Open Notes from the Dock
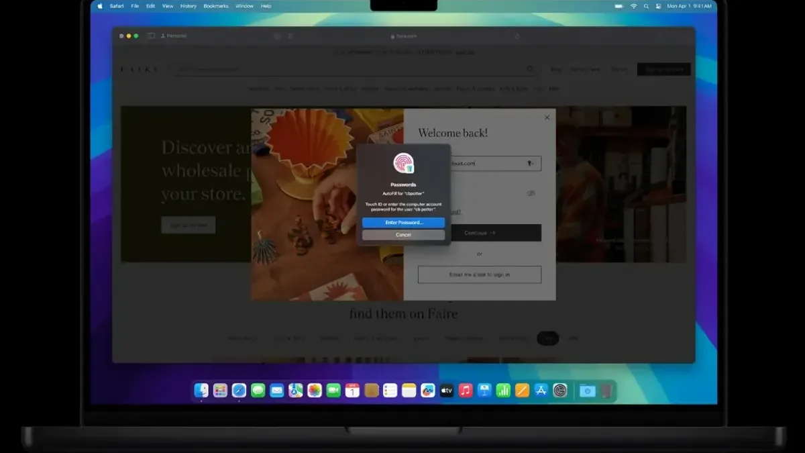805x453 pixels. [409, 390]
